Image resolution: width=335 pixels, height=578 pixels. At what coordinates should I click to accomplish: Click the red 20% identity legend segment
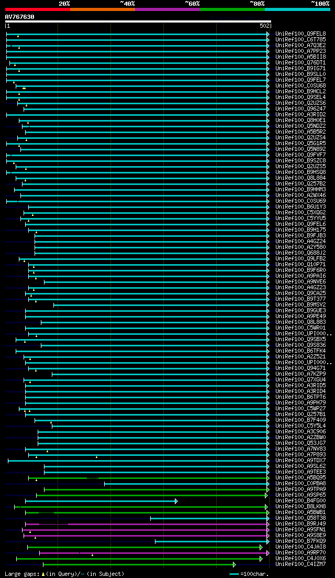(38, 9)
